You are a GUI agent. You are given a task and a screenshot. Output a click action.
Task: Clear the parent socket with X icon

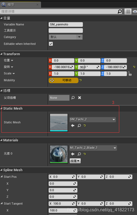pyautogui.click(x=80, y=98)
